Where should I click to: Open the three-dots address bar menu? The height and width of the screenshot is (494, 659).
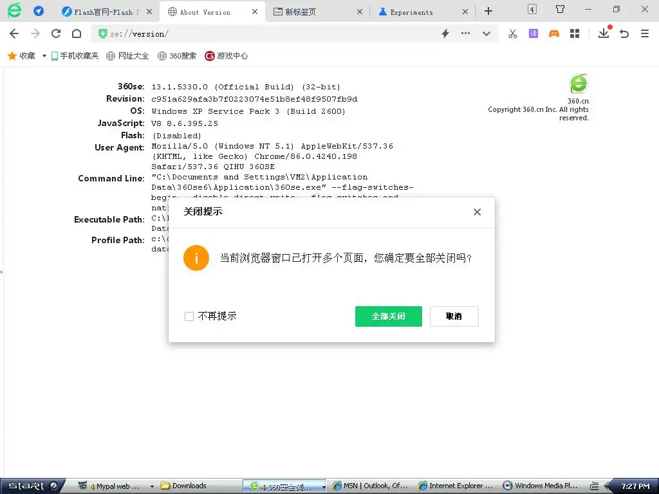click(x=466, y=33)
